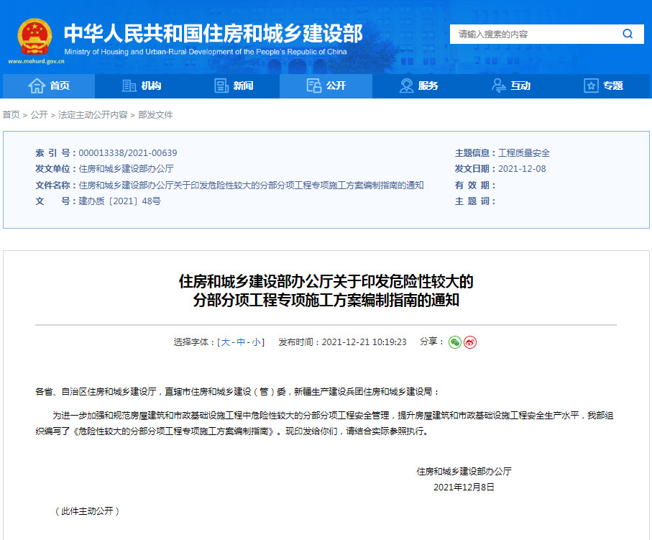Open the 首页 navigation tab
652x540 pixels.
(49, 86)
